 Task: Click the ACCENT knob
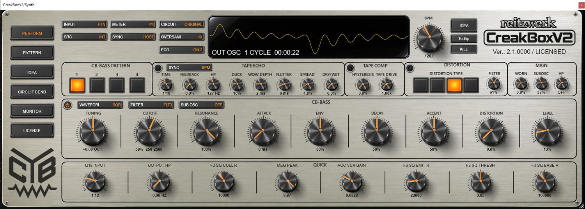click(x=434, y=131)
